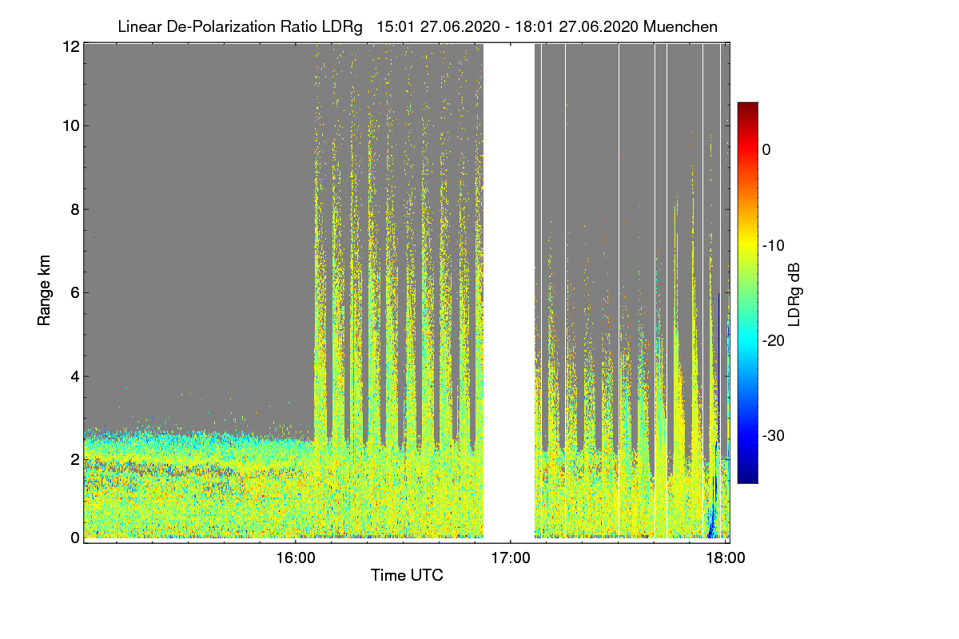This screenshot has width=959, height=639.
Task: Click the blue low-LDR feature near 18:00
Action: coord(712,507)
